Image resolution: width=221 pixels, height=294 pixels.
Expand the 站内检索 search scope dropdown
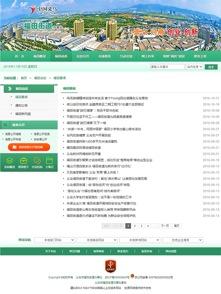point(194,67)
